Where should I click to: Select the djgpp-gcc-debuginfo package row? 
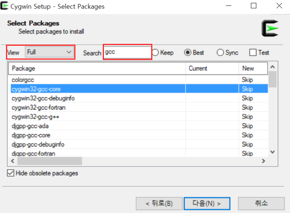pos(138,144)
